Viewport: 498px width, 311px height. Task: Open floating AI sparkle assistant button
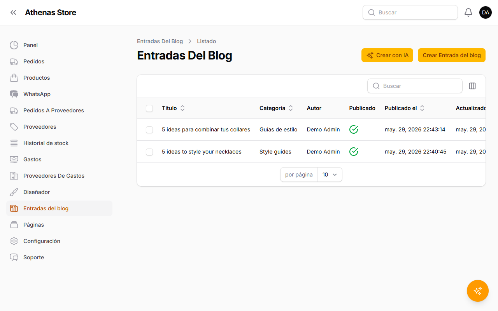478,291
